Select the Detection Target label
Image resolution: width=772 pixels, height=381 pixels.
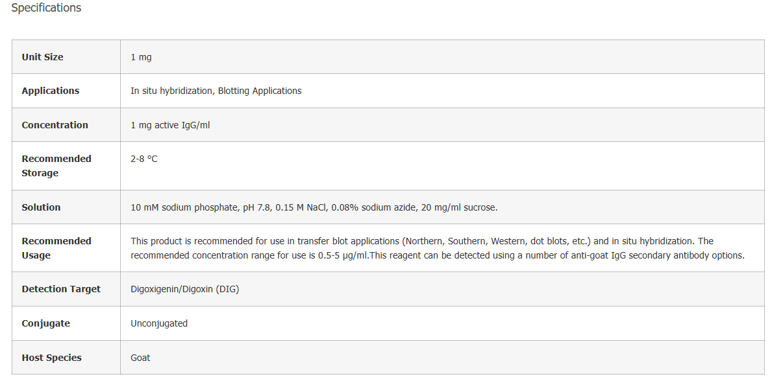(x=61, y=289)
